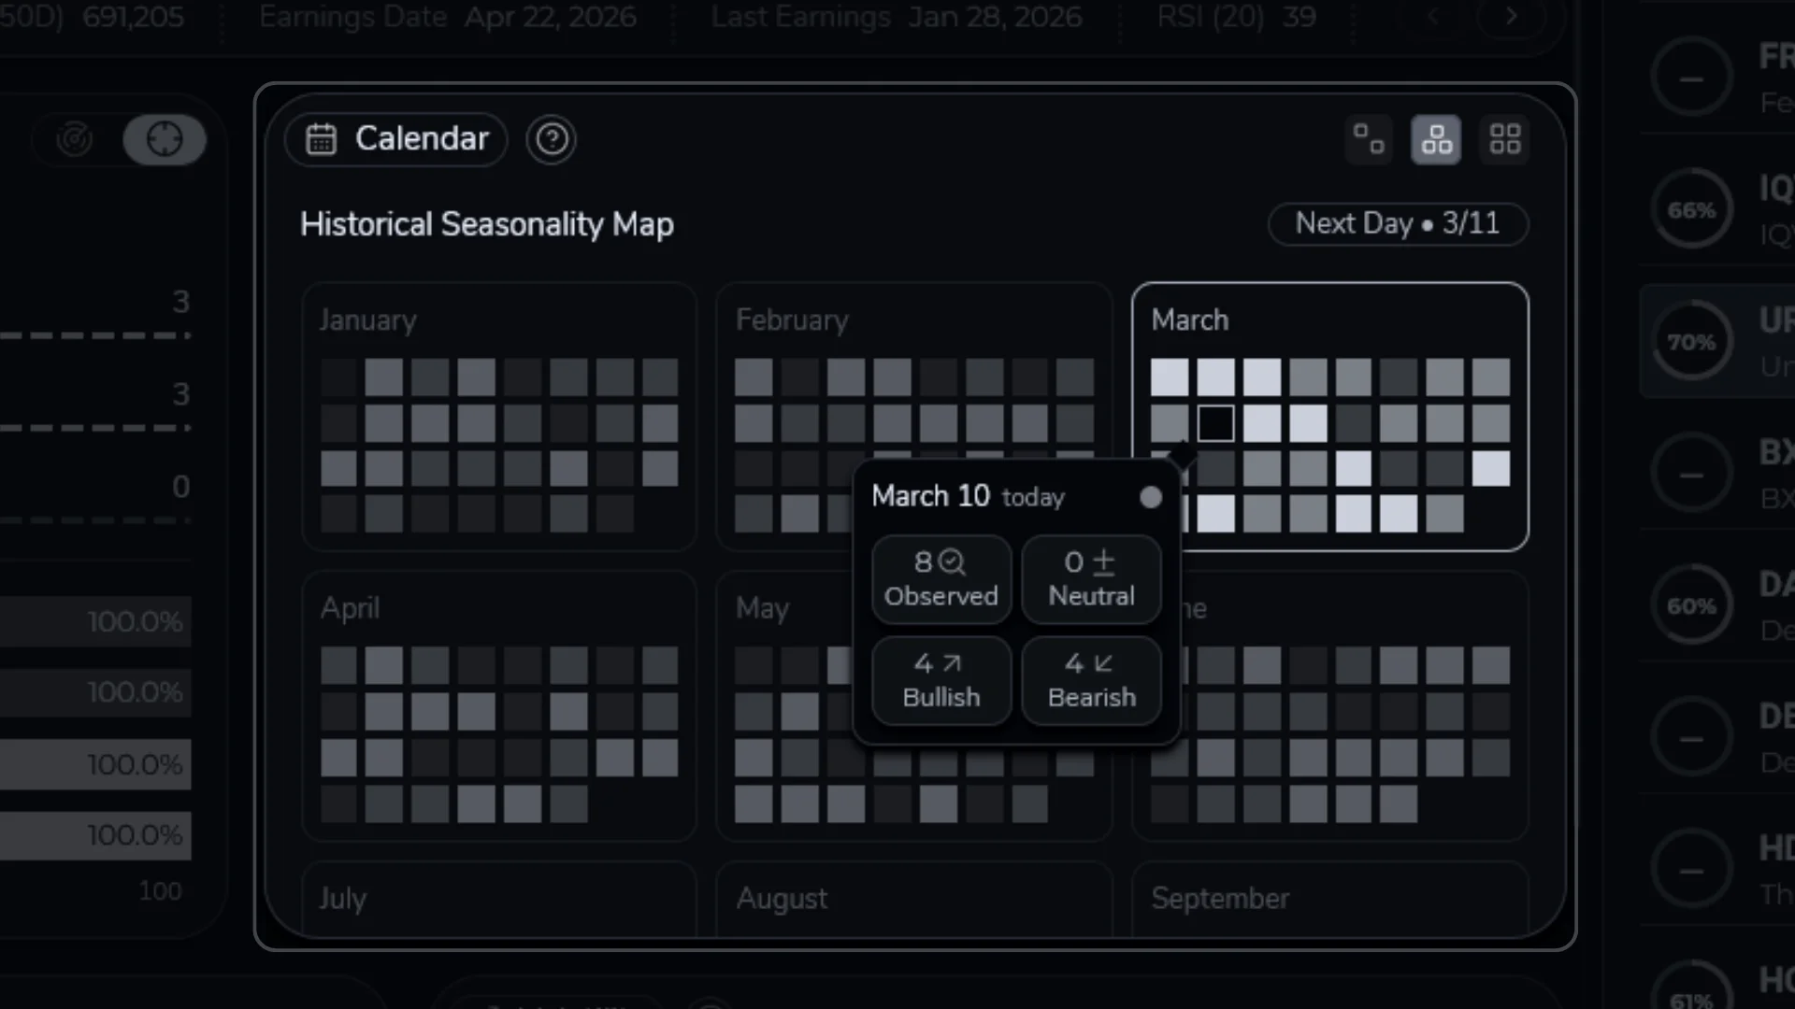Toggle the dot indicator on the March 10 tooltip
Screen dimensions: 1795x1009
point(1150,497)
